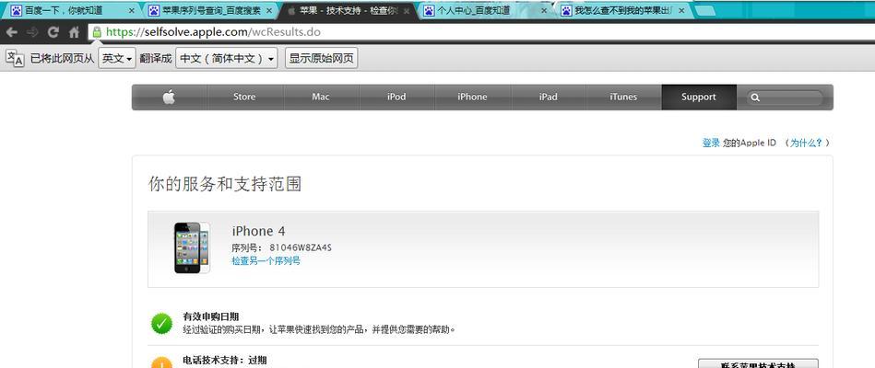Open the home page with house icon
This screenshot has width=875, height=368.
[x=74, y=32]
